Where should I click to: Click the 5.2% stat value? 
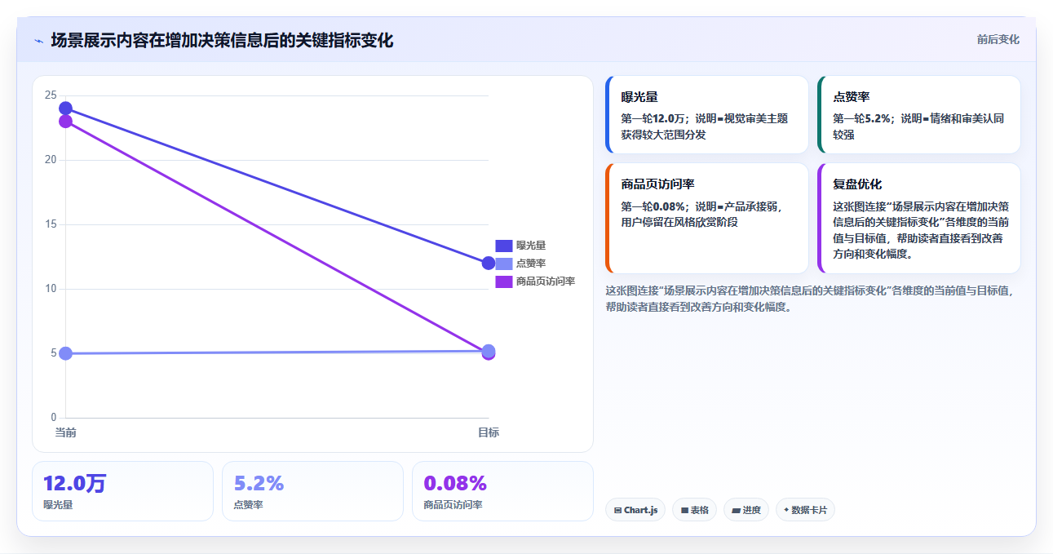(x=259, y=484)
